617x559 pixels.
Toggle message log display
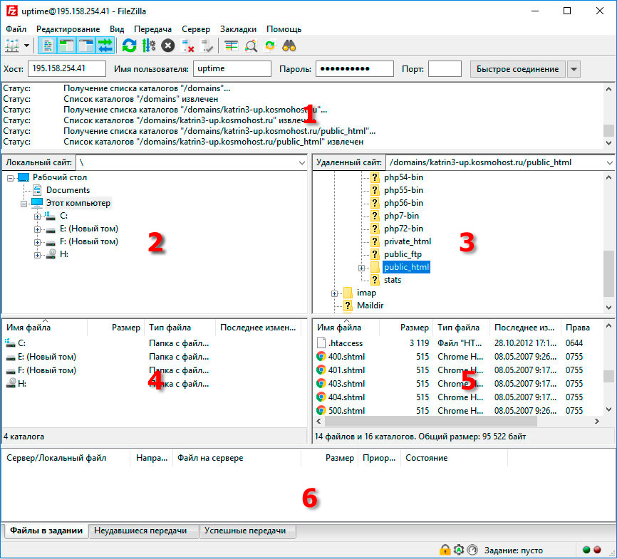47,46
